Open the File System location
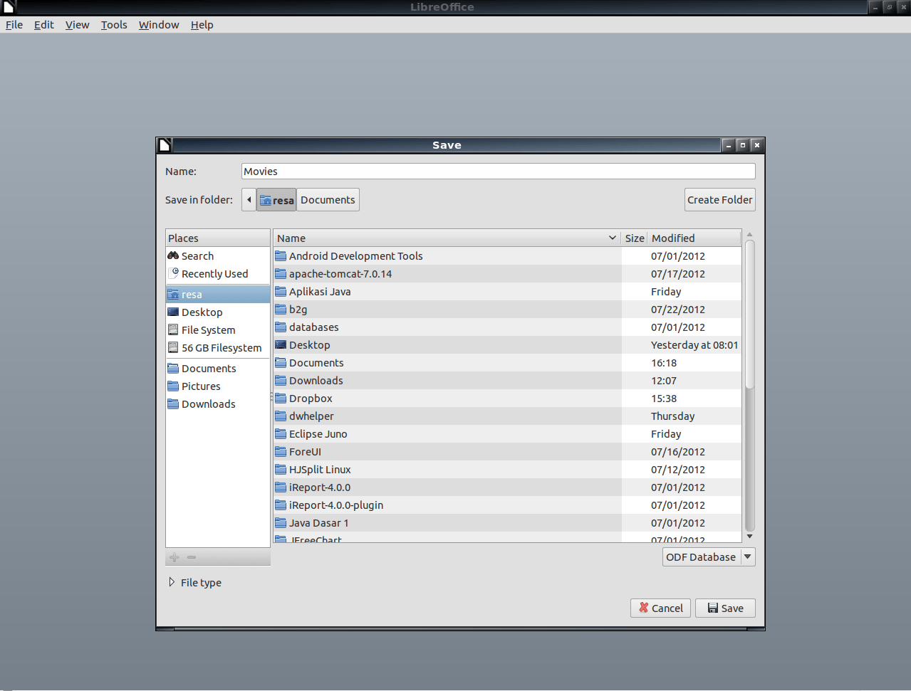This screenshot has width=911, height=691. [207, 329]
